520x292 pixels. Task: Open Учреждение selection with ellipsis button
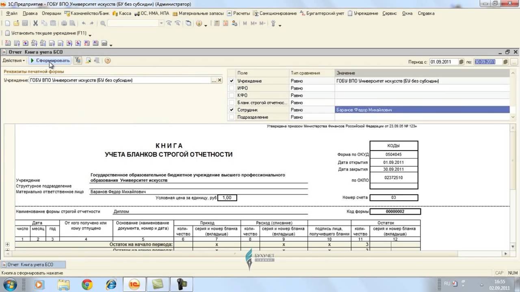tap(214, 80)
